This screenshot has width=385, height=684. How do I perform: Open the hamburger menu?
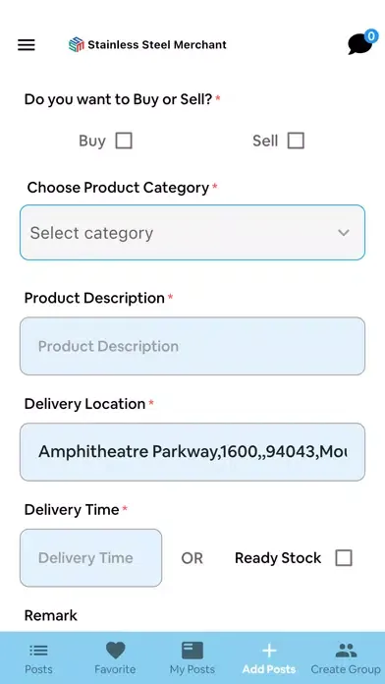(27, 45)
